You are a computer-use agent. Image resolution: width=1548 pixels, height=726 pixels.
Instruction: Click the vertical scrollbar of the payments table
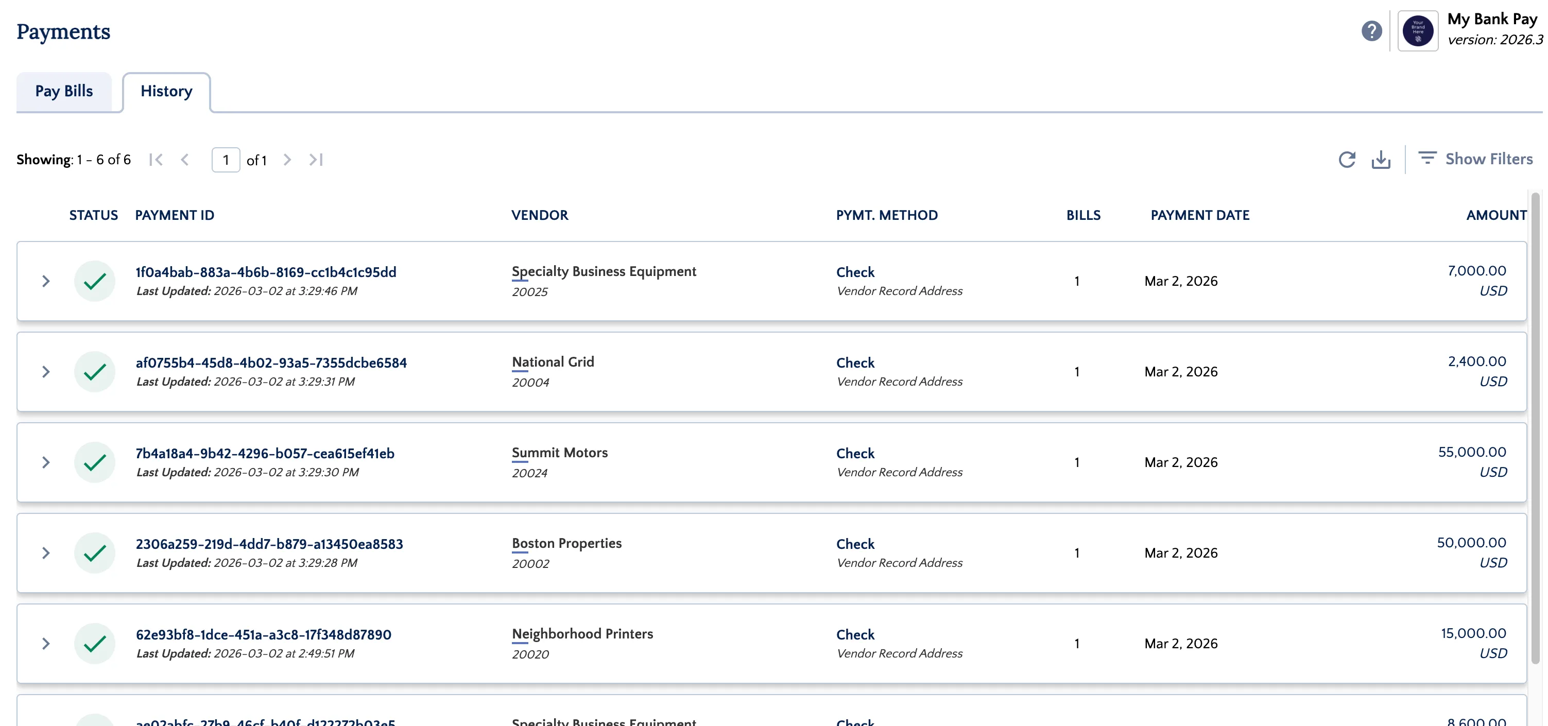click(1535, 428)
